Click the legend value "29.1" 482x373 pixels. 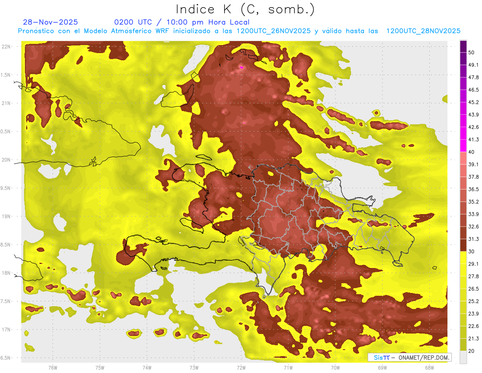tap(474, 264)
